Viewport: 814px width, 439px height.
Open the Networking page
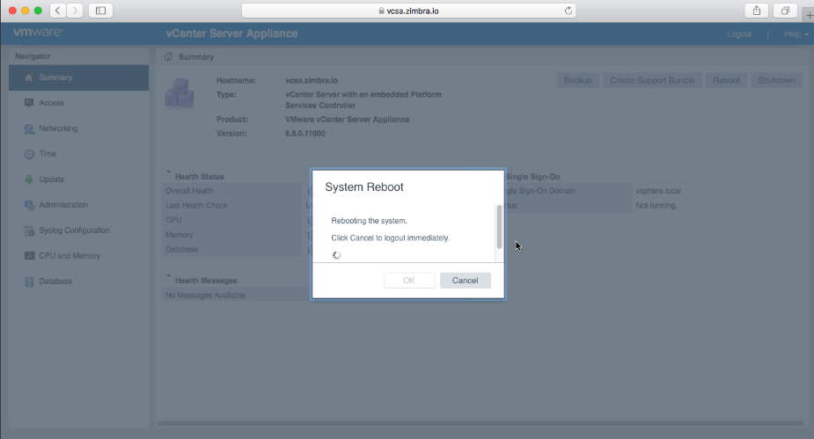point(79,128)
